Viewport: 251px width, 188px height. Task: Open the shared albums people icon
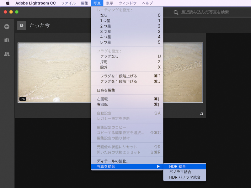pos(7,54)
